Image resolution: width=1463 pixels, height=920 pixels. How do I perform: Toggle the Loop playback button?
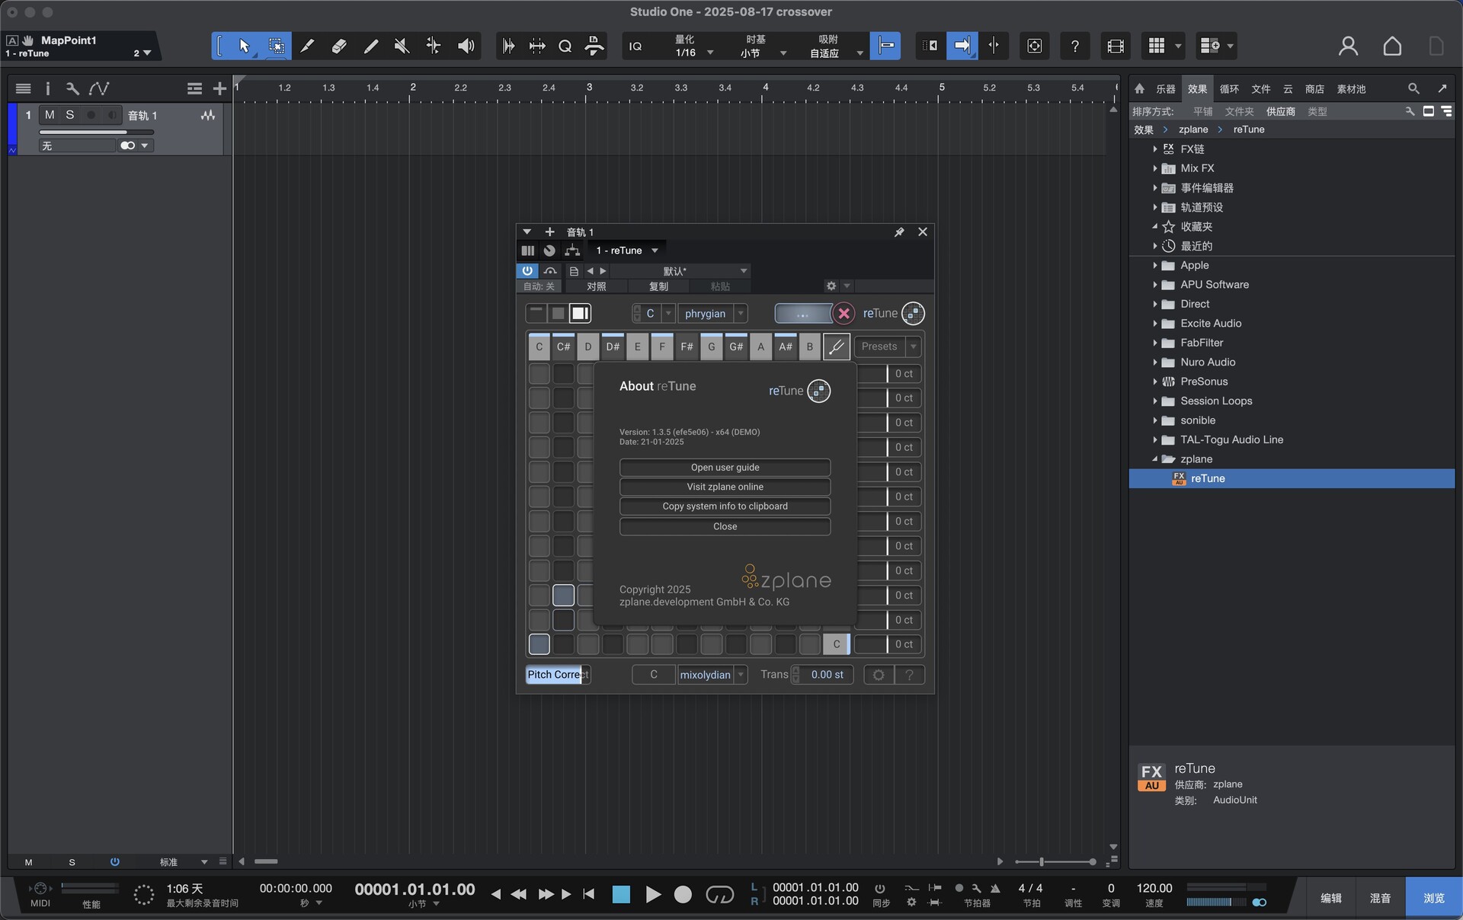[719, 895]
